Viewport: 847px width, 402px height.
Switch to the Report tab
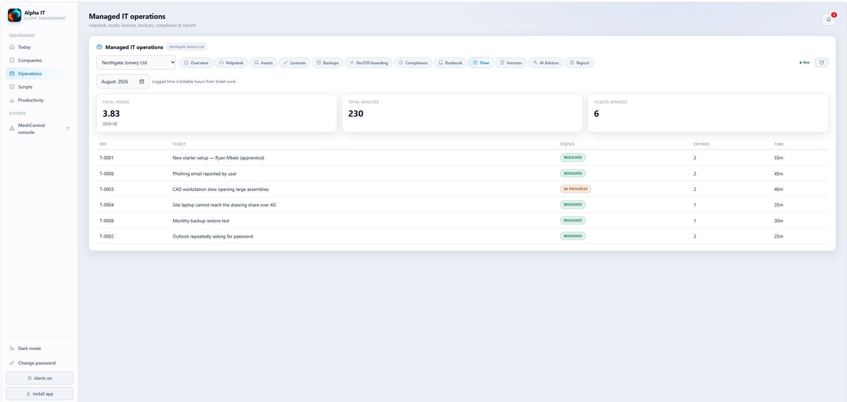[x=579, y=63]
